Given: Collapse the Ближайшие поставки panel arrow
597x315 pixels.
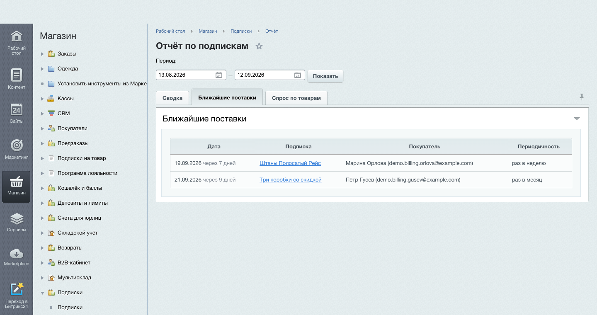Looking at the screenshot, I should 577,119.
